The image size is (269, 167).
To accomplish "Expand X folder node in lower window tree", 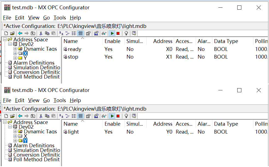I will pos(15,136).
